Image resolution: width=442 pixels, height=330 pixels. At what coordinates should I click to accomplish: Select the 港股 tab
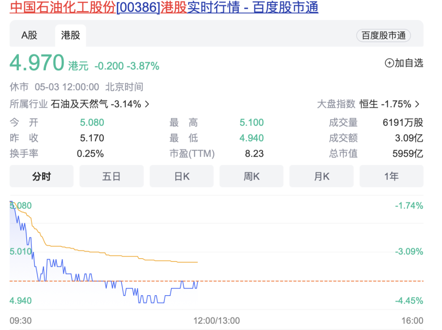[70, 35]
